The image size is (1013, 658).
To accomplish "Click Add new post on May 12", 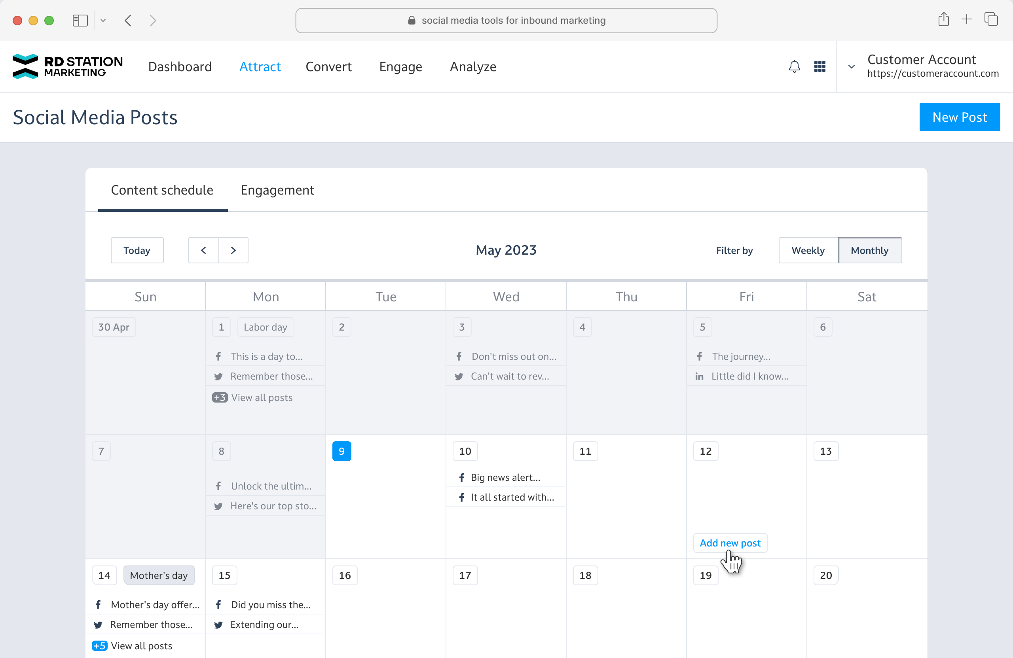I will (x=730, y=542).
